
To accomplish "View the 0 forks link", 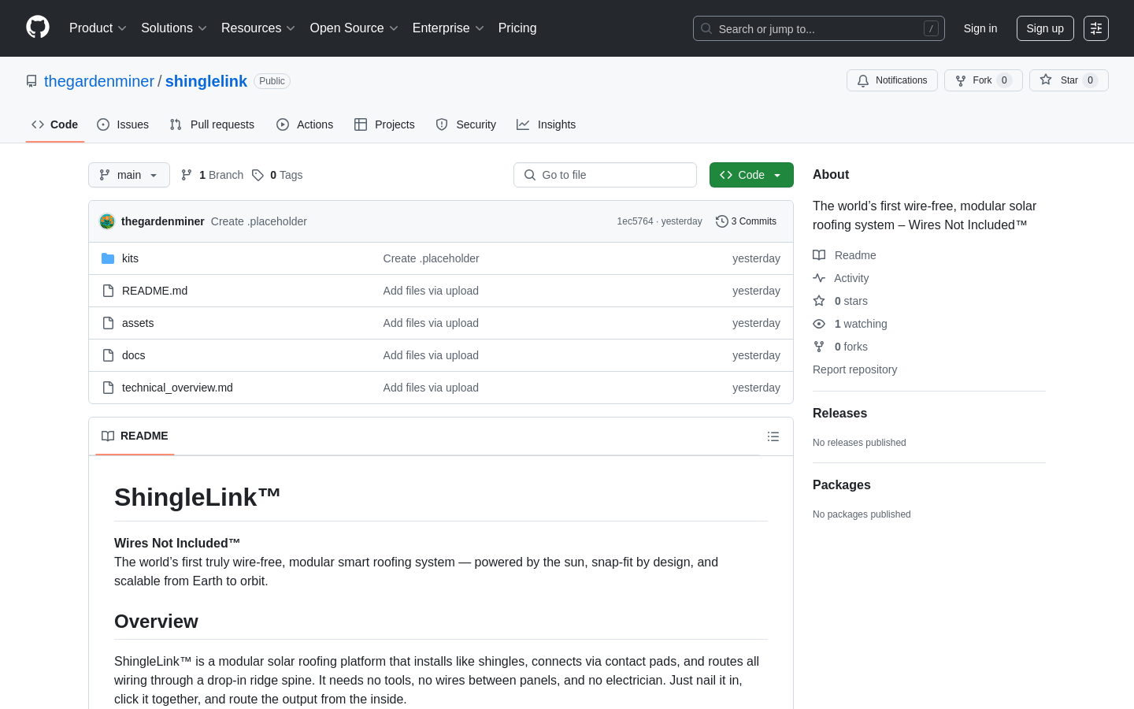I will pyautogui.click(x=840, y=347).
